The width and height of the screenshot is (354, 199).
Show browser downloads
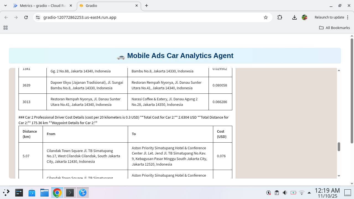295,17
